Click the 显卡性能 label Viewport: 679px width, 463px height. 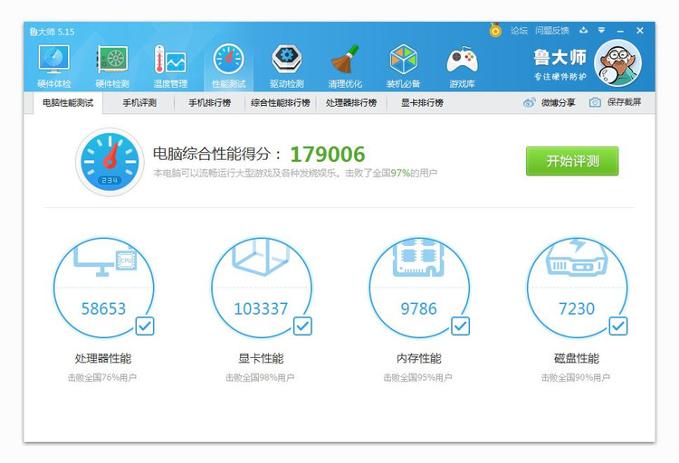click(x=261, y=358)
